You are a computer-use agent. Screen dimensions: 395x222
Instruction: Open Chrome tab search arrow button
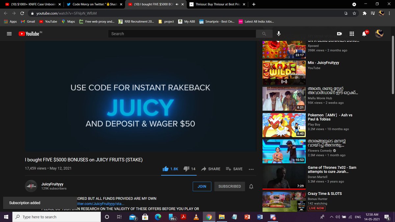tap(354, 5)
